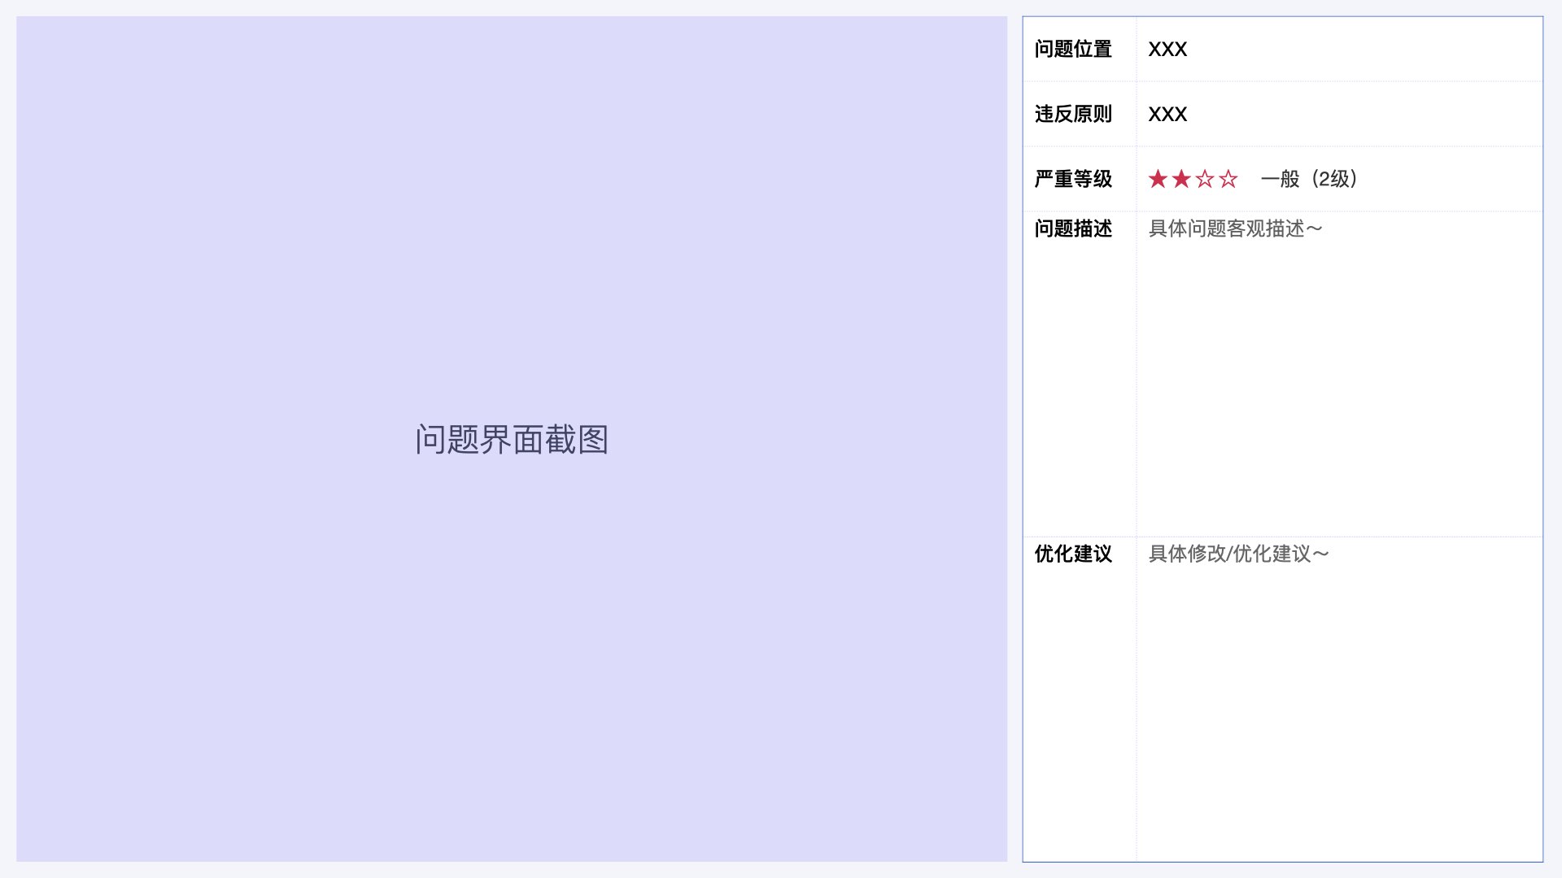Click the 严重等级 row label
The height and width of the screenshot is (878, 1562).
[x=1073, y=179]
